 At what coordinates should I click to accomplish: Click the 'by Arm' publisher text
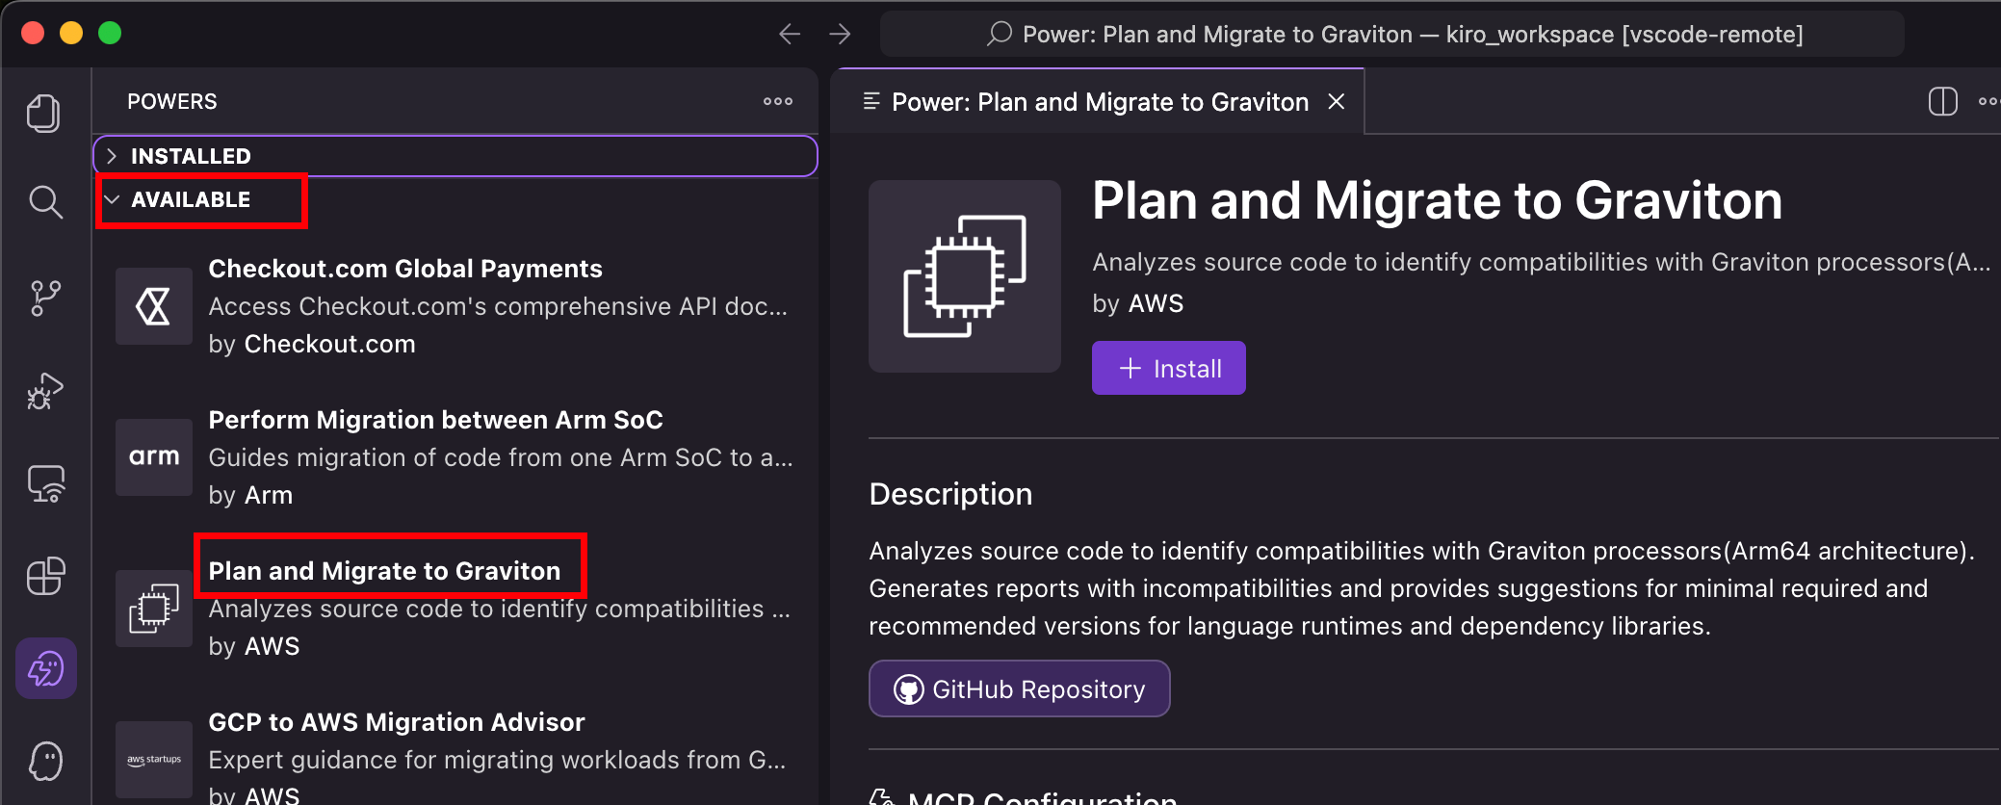click(x=250, y=495)
